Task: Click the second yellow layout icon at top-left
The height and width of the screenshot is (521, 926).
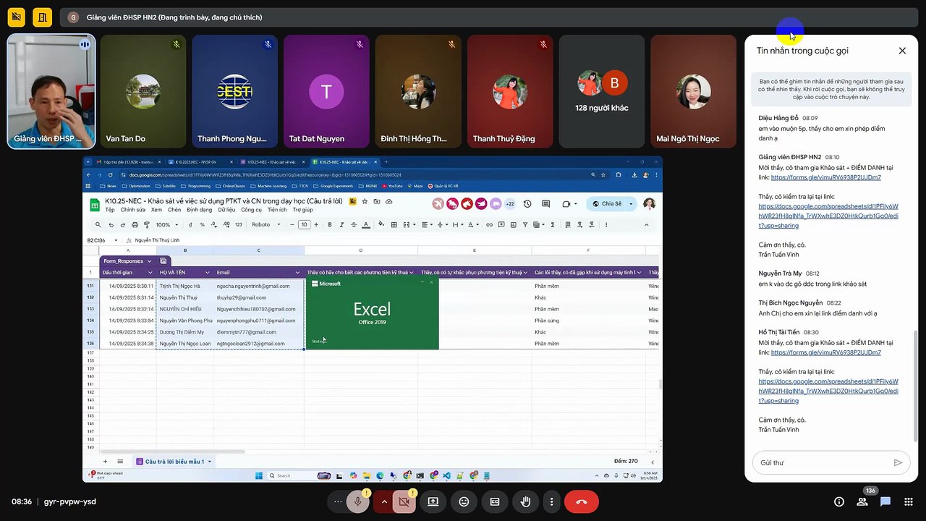Action: point(42,17)
